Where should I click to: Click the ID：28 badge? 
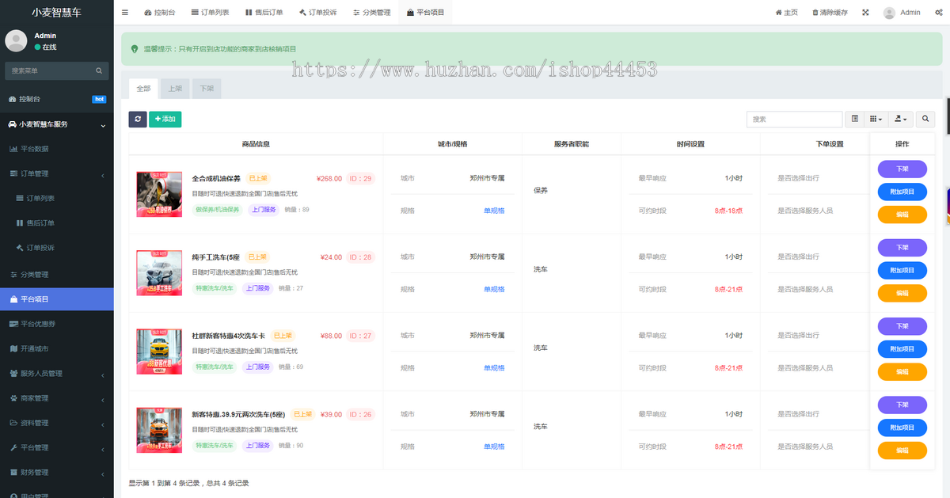coord(360,257)
